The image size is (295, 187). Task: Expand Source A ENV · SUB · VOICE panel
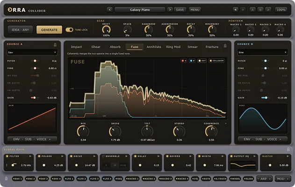[x=32, y=139]
